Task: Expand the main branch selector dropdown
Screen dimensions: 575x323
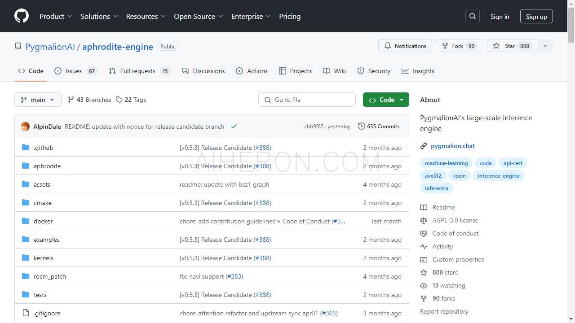Action: click(38, 100)
